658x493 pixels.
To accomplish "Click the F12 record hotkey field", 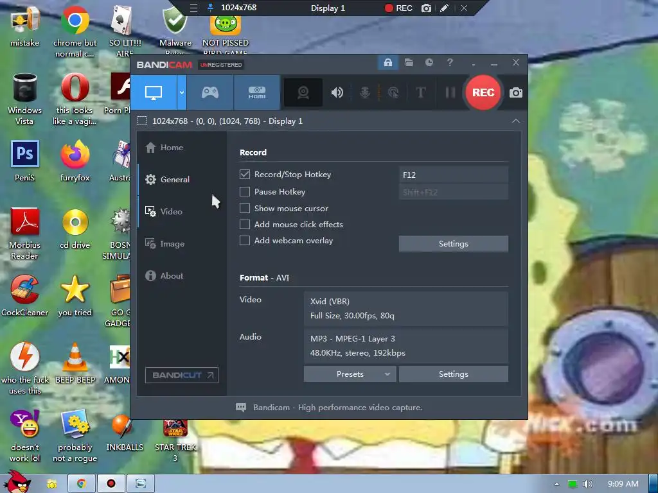I will tap(453, 175).
